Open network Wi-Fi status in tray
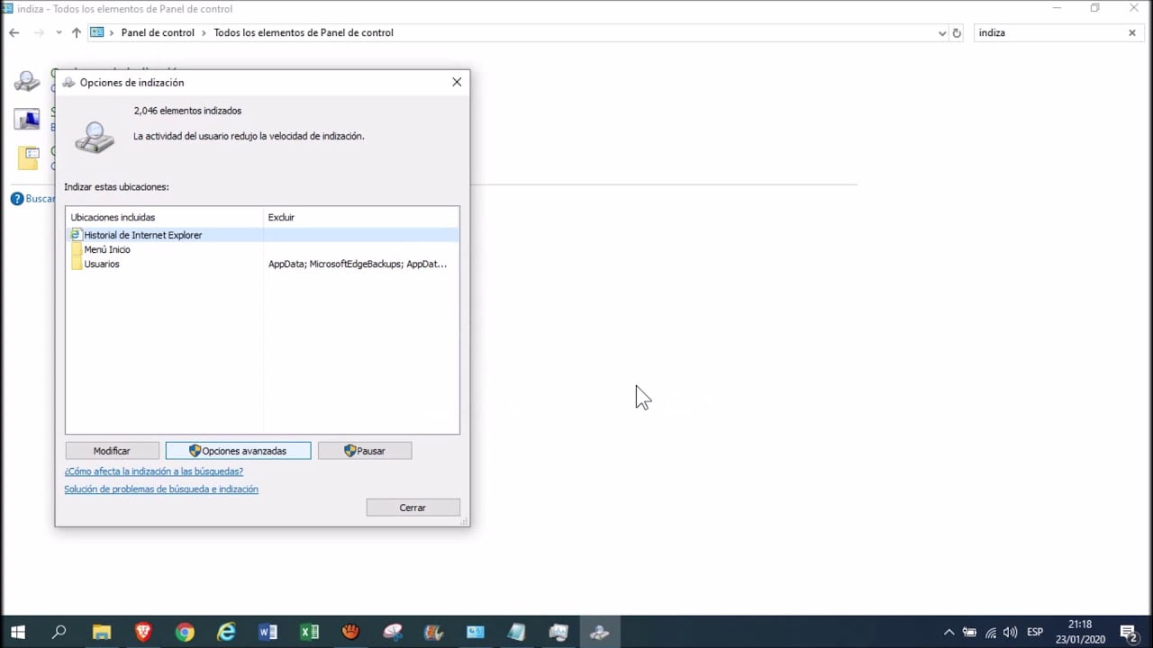The image size is (1153, 648). (x=990, y=632)
